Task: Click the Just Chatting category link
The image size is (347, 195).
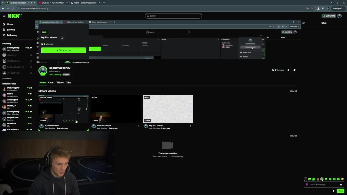Action: (x=55, y=75)
